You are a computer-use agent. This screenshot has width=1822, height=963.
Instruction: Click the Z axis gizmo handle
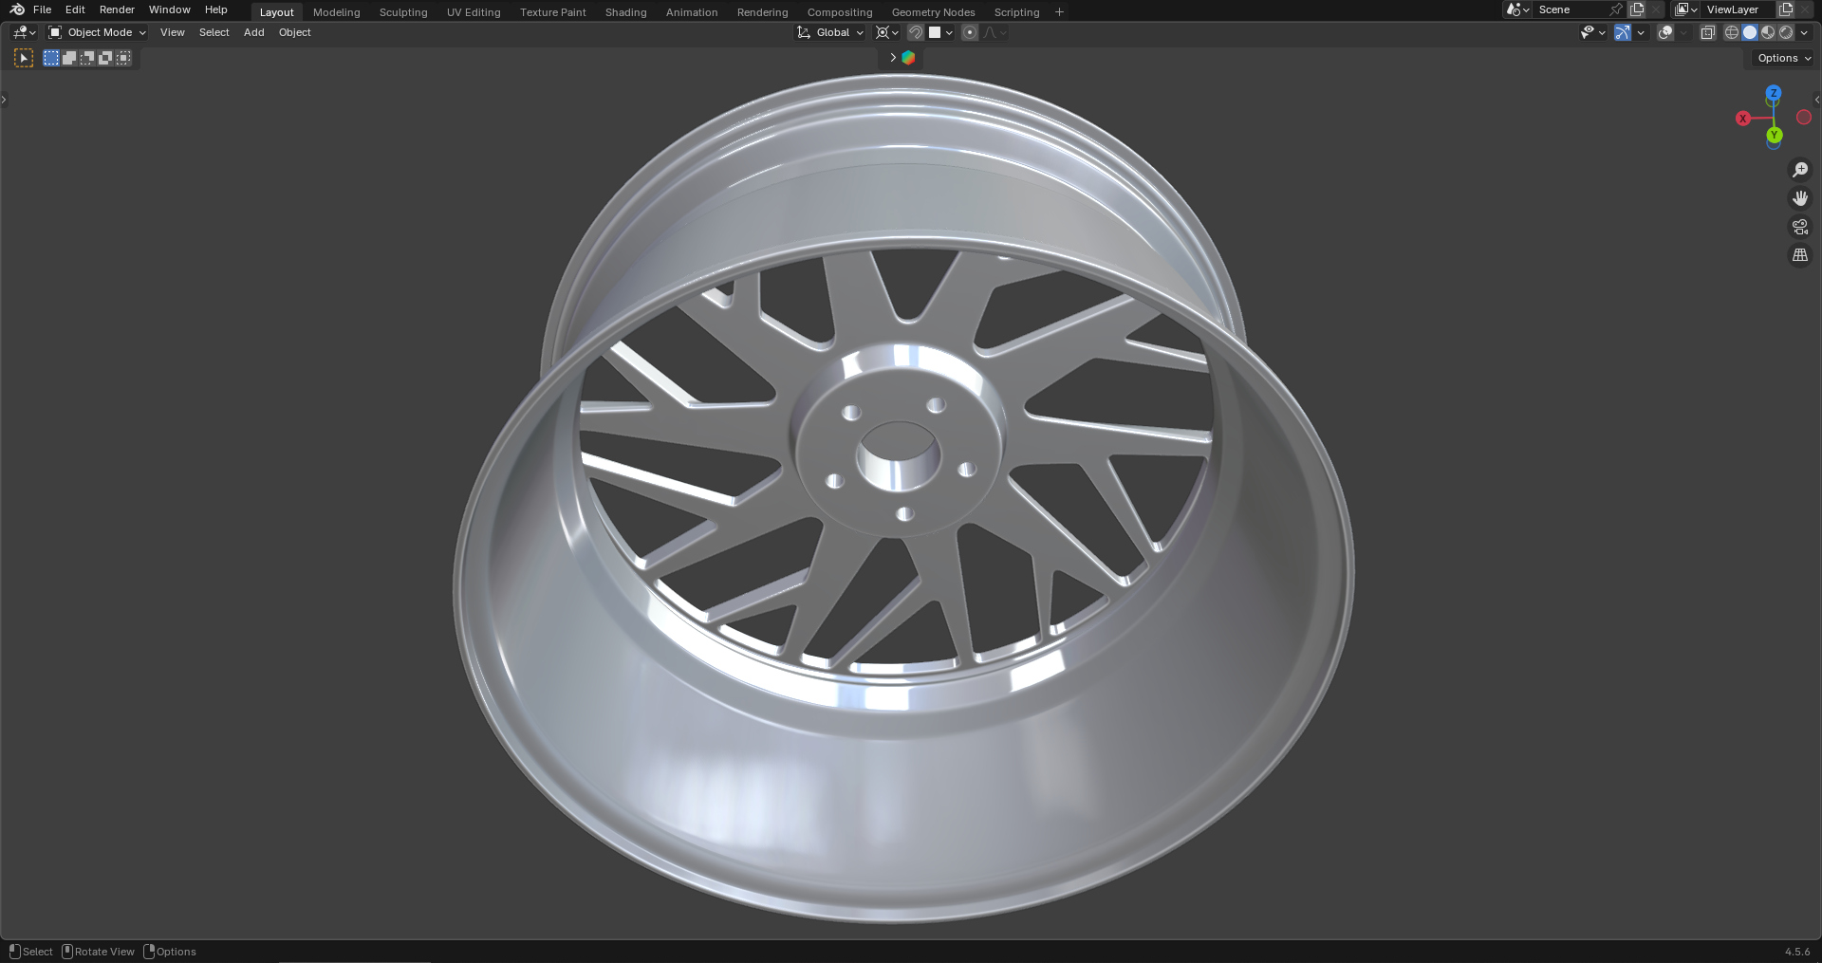point(1774,94)
